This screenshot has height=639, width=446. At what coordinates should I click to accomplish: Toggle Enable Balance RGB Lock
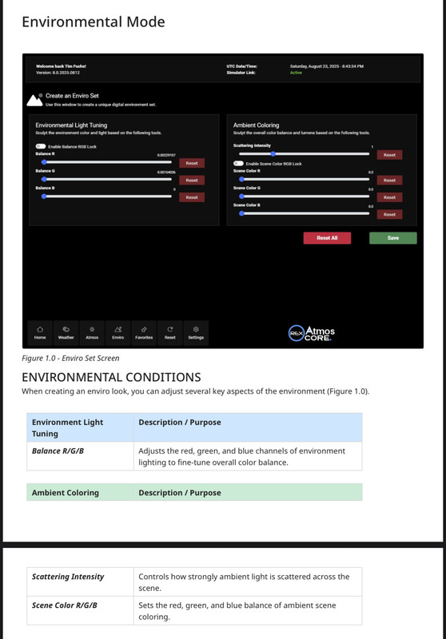click(x=41, y=146)
